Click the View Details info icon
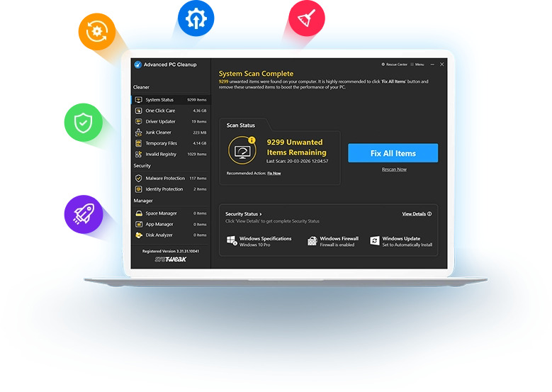This screenshot has height=392, width=552. pyautogui.click(x=429, y=214)
